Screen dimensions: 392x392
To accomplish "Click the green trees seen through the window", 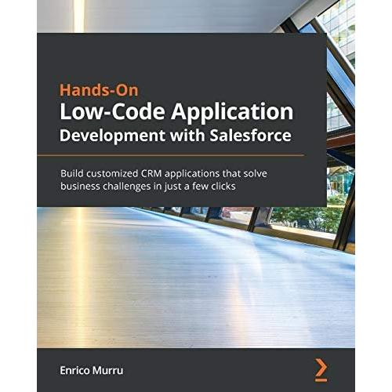I will (x=306, y=219).
